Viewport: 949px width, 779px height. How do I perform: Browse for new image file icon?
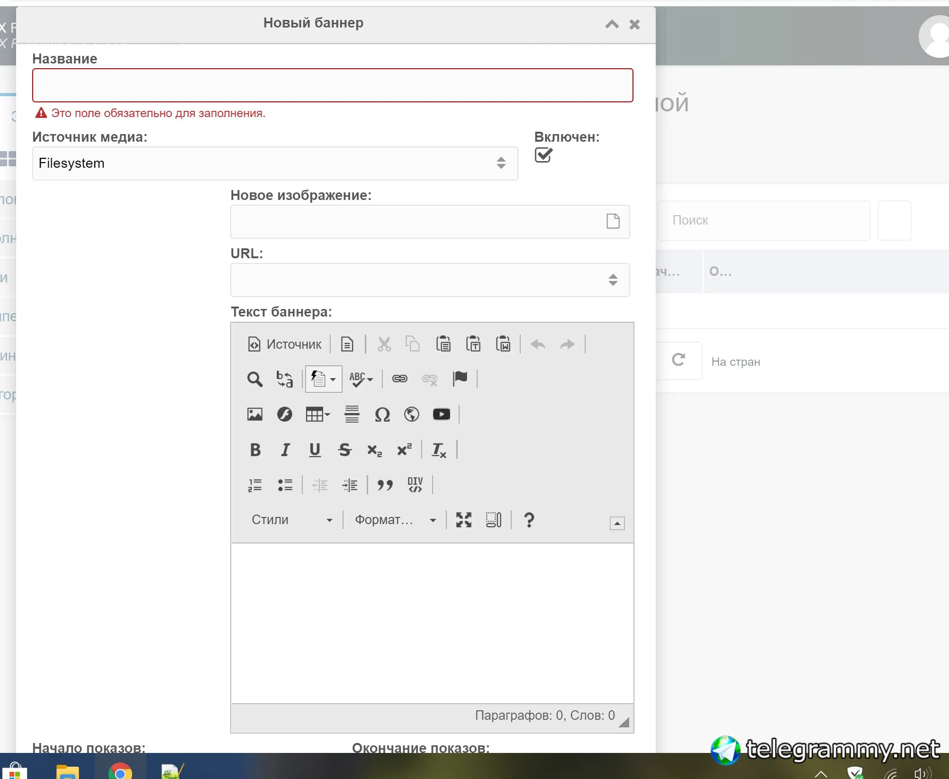click(x=613, y=221)
